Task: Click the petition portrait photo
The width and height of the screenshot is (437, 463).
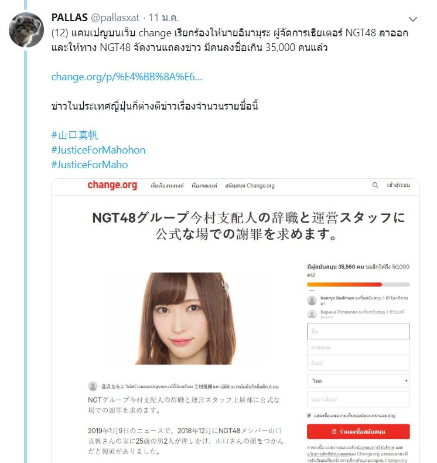Action: coord(185,318)
